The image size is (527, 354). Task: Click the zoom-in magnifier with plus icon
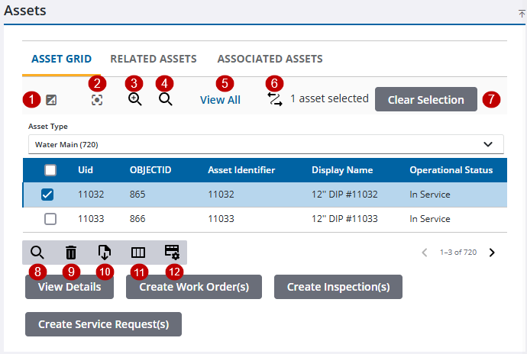pos(135,99)
